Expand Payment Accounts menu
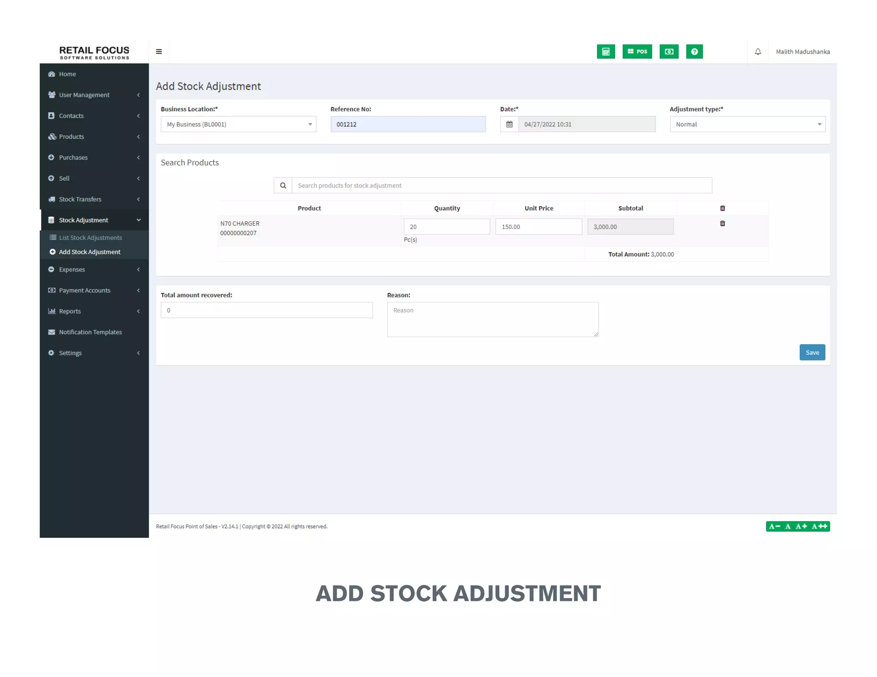This screenshot has height=677, width=877. click(94, 291)
